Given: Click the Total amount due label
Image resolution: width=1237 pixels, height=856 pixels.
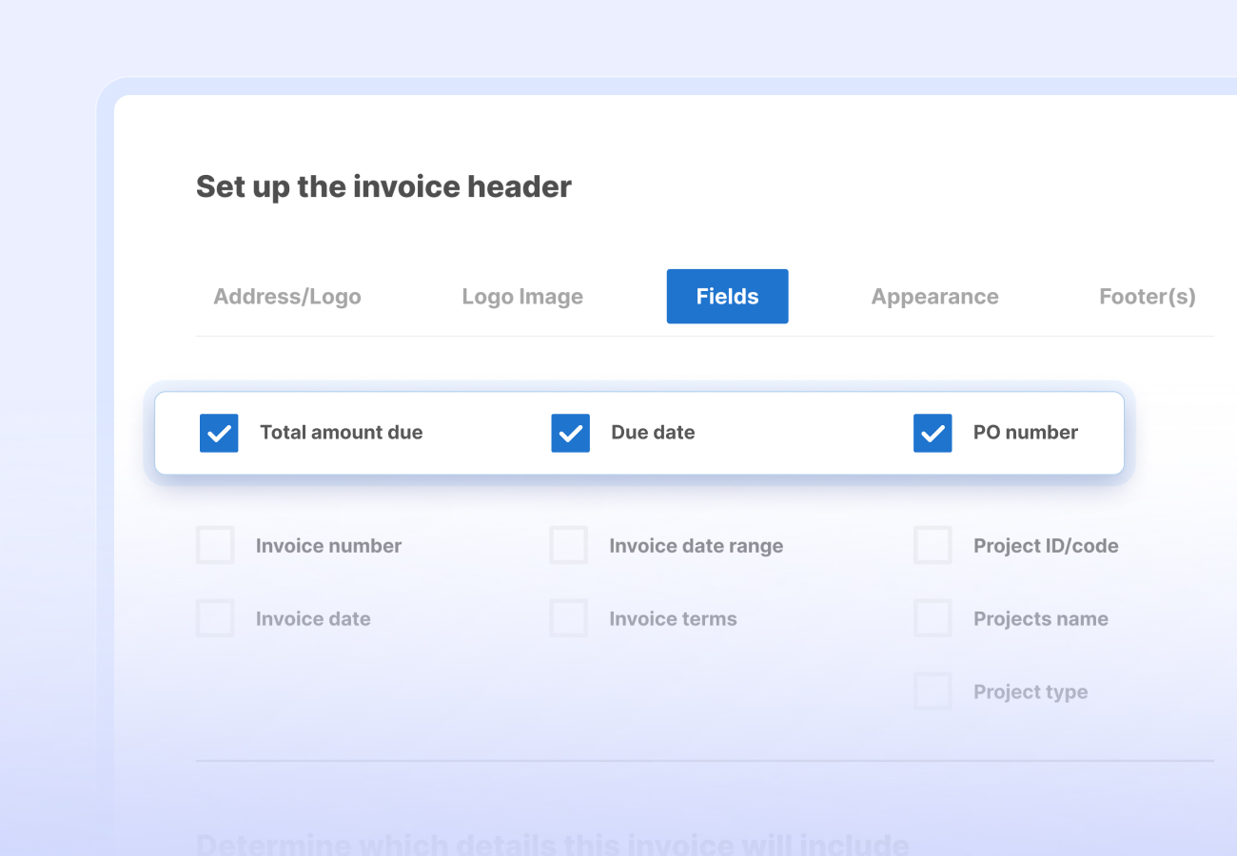Looking at the screenshot, I should point(341,433).
